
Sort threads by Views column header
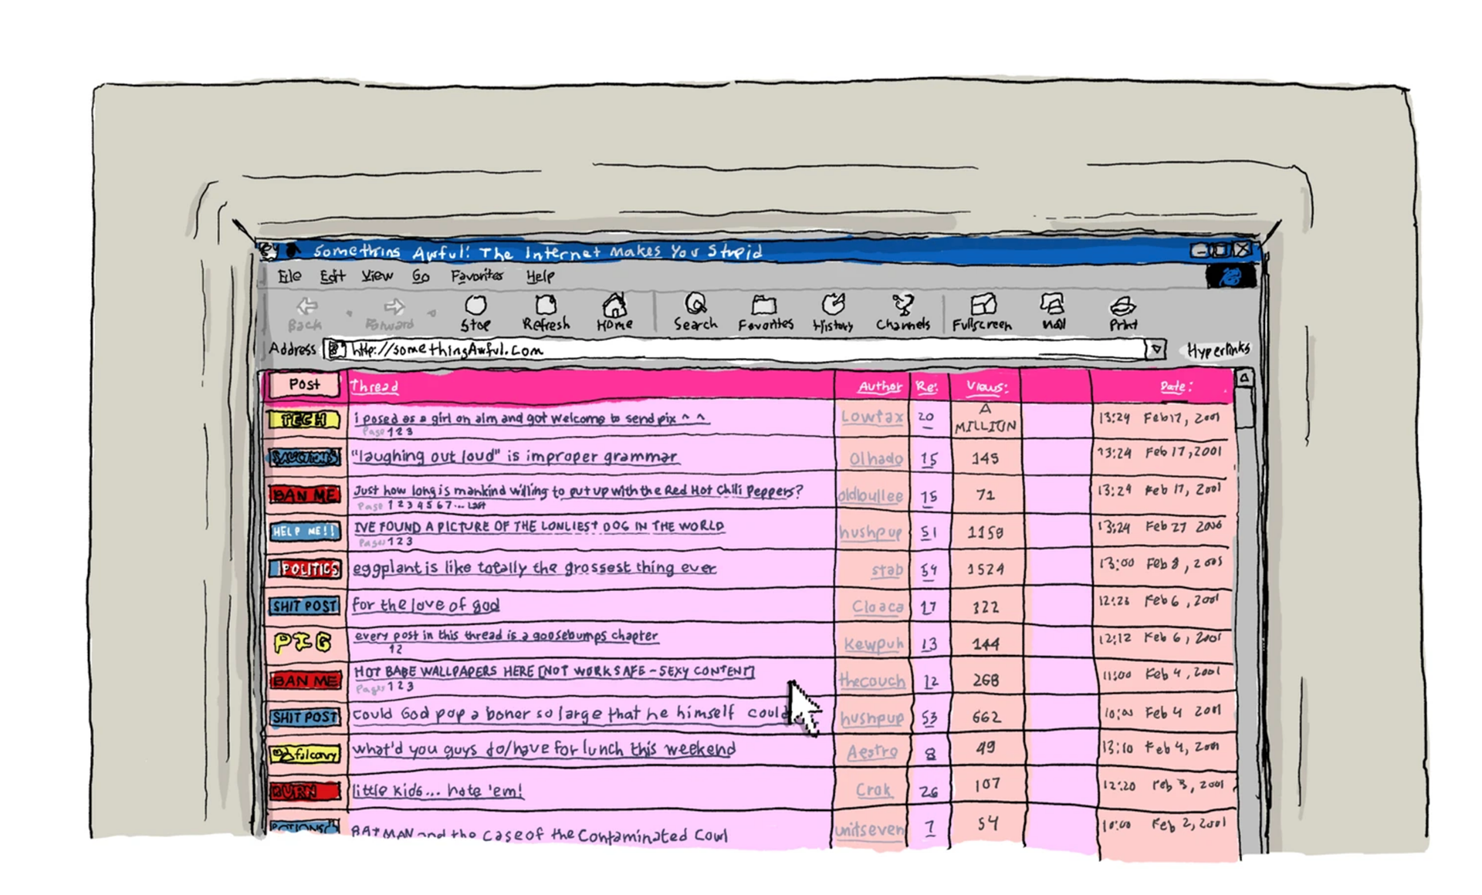pyautogui.click(x=986, y=386)
